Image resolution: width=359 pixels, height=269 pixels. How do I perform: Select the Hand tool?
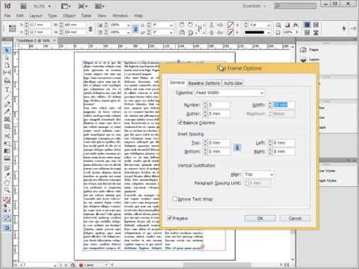coord(7,183)
